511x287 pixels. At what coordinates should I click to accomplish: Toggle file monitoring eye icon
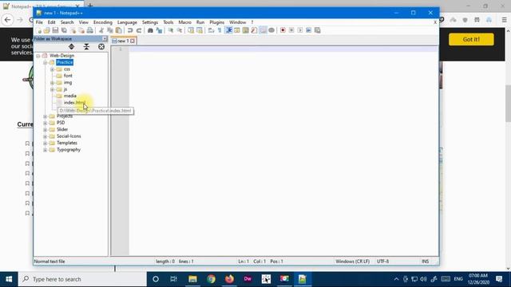coord(271,30)
